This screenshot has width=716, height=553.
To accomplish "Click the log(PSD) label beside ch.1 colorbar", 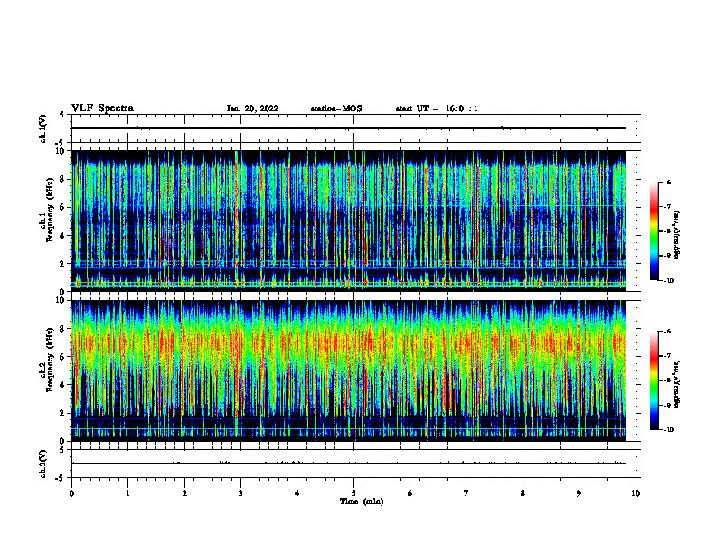I will tap(677, 236).
